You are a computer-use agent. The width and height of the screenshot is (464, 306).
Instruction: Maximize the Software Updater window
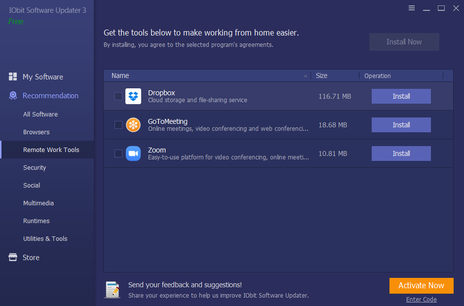(441, 8)
